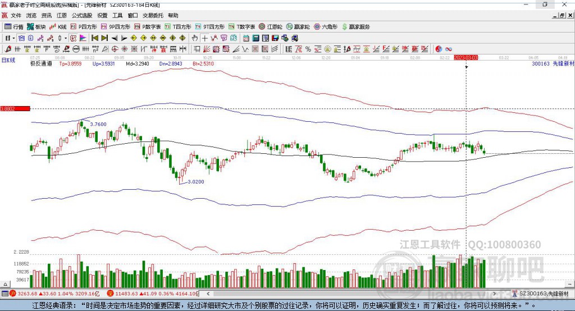
Task: Jump to last bar with skip-forward icon
Action: [x=104, y=38]
